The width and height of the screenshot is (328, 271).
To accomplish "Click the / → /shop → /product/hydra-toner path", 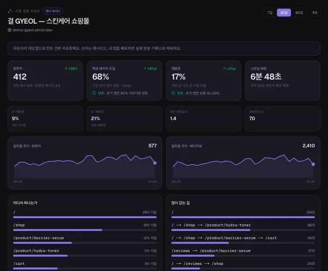I will pos(211,225).
